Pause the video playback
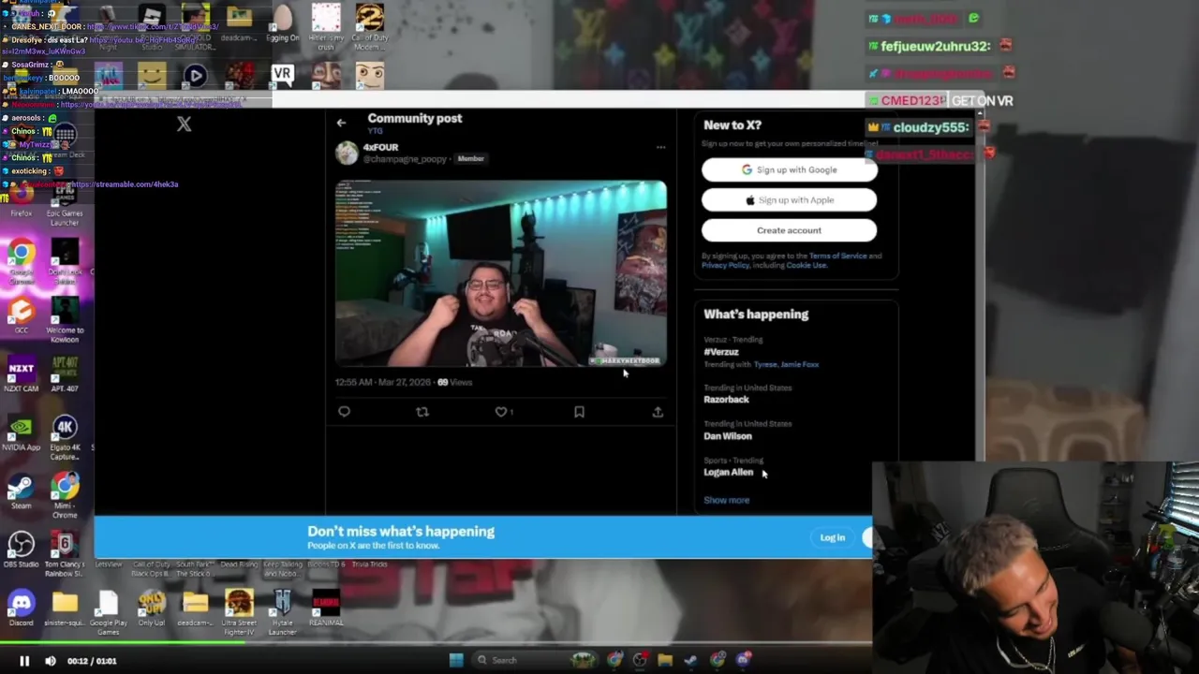This screenshot has height=674, width=1199. tap(24, 661)
